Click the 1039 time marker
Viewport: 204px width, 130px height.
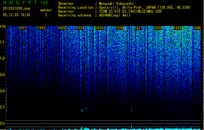pyautogui.click(x=177, y=28)
